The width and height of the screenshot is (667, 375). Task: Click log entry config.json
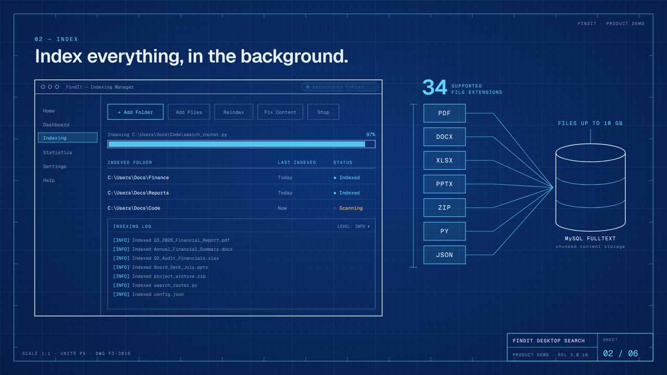click(149, 295)
